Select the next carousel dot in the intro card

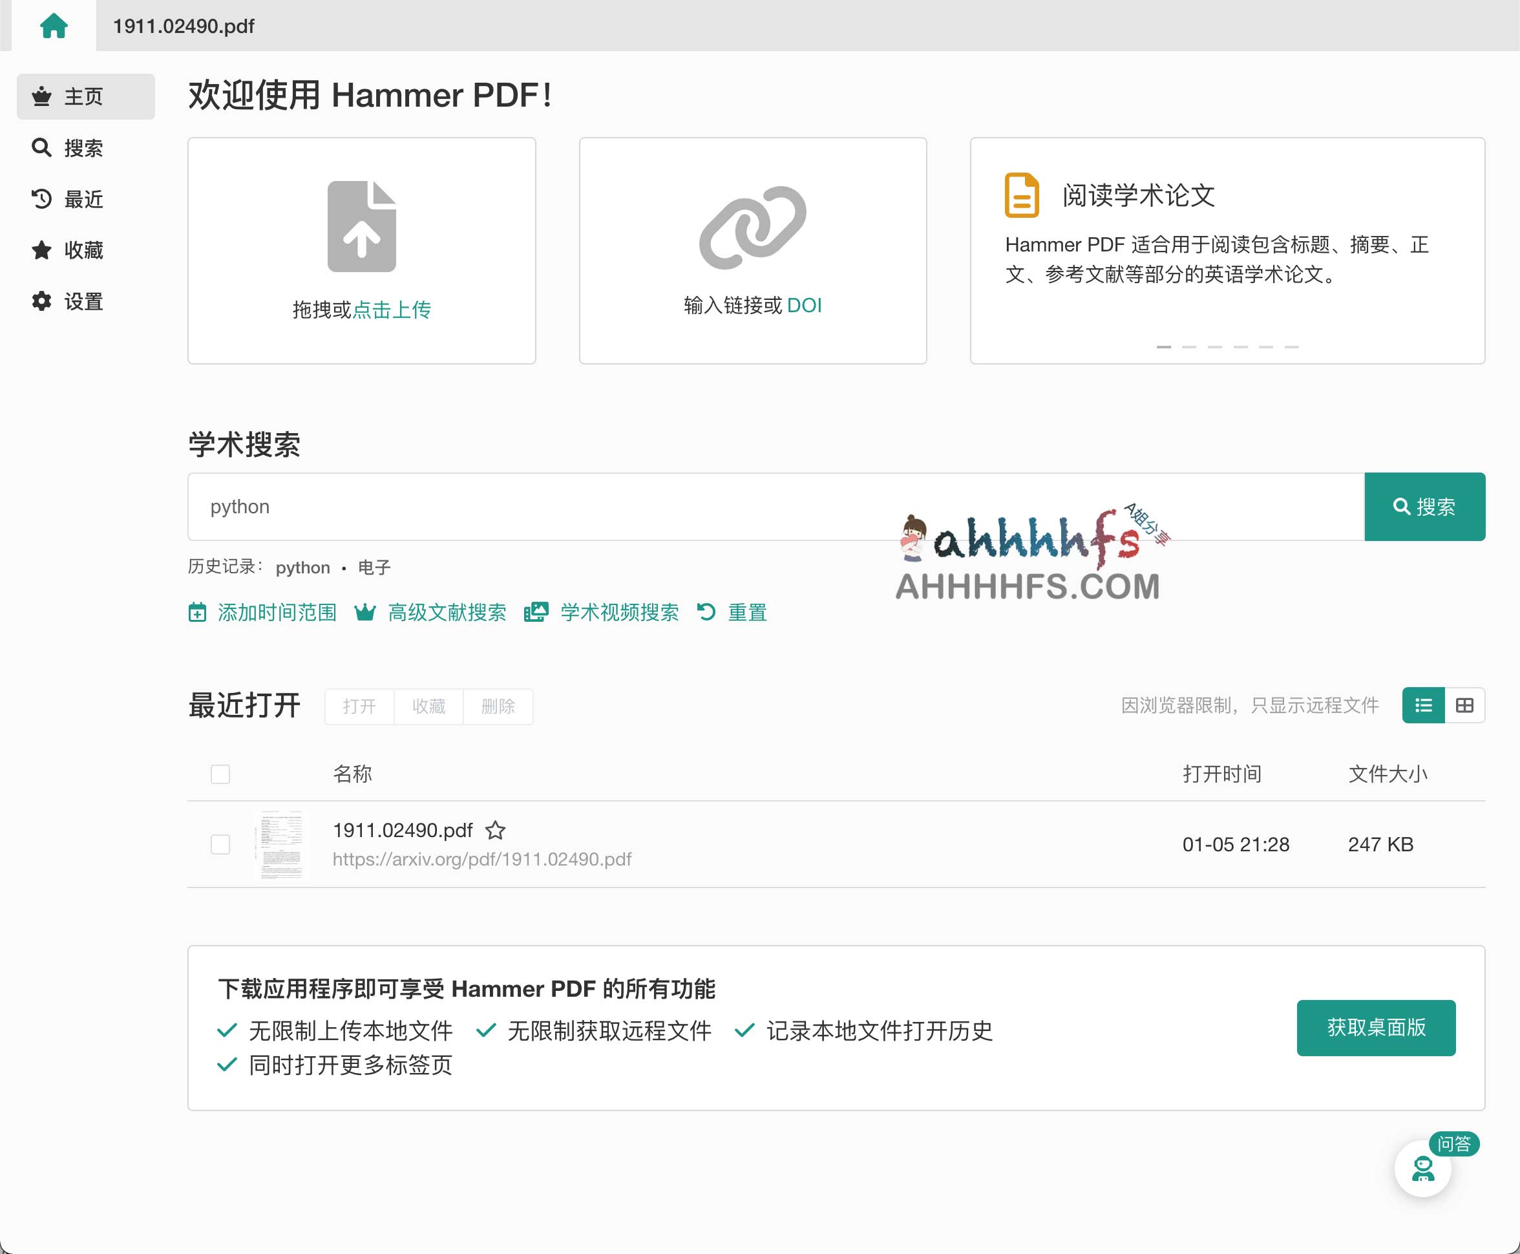pyautogui.click(x=1190, y=346)
